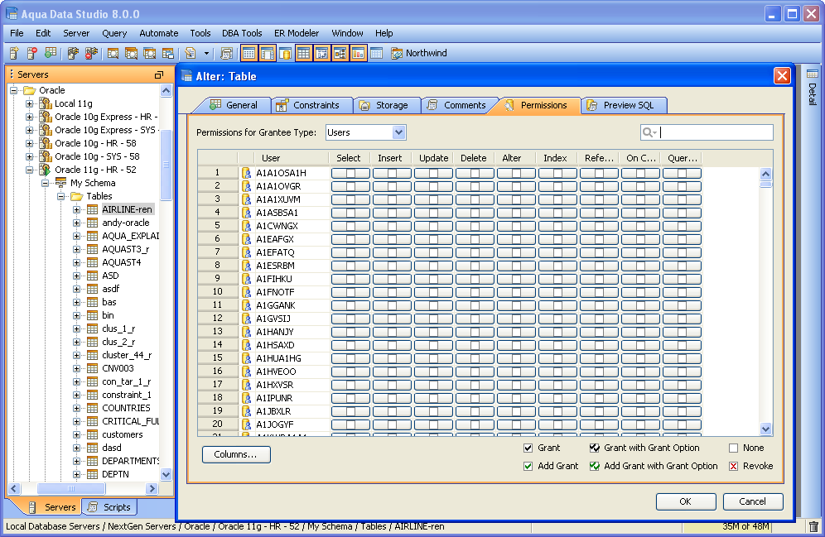
Task: Close the Alter: Table dialog
Action: click(782, 76)
